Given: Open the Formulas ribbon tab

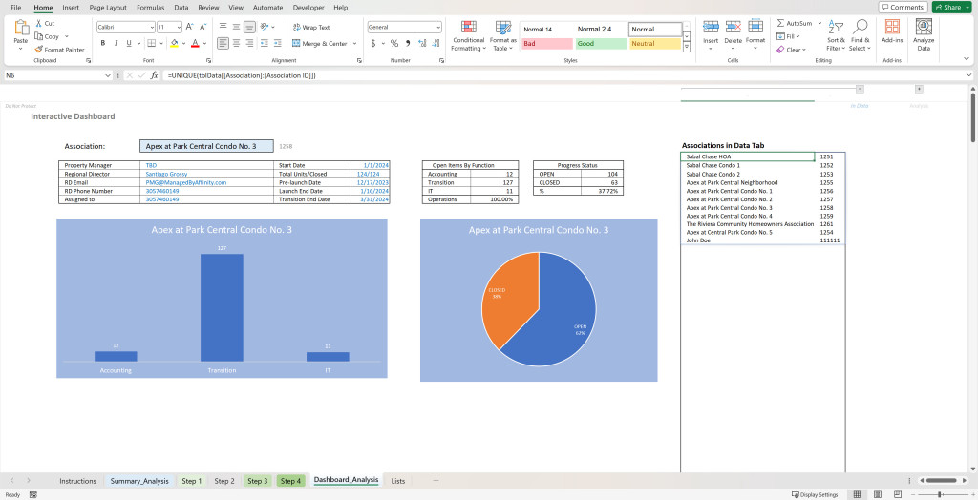Looking at the screenshot, I should pos(150,8).
